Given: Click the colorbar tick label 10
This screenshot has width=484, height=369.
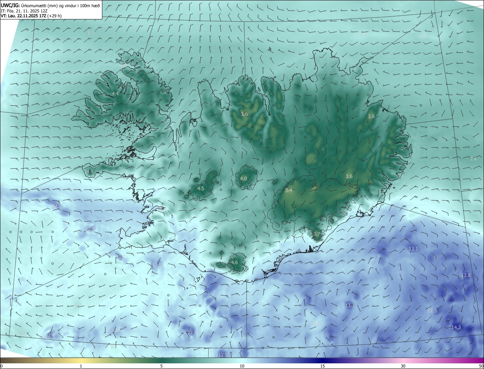Looking at the screenshot, I should pos(242,366).
